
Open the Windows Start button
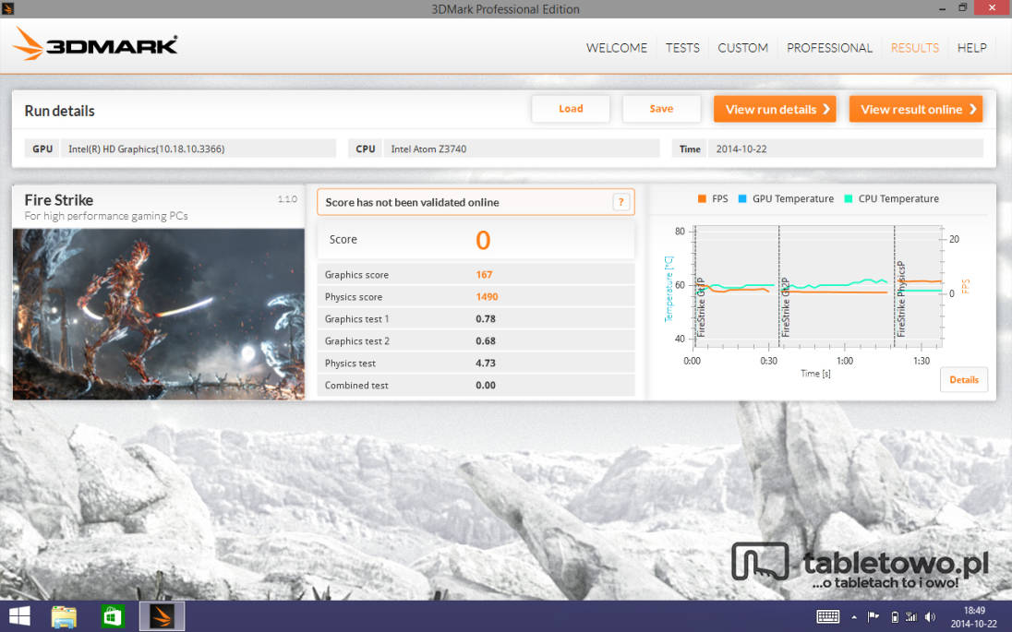(x=18, y=616)
